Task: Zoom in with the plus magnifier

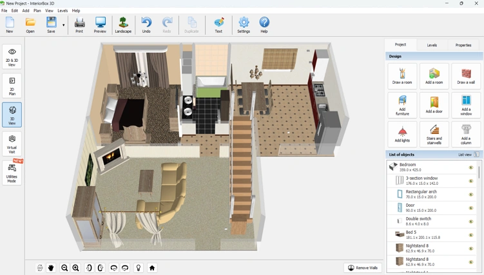Action: pos(75,268)
